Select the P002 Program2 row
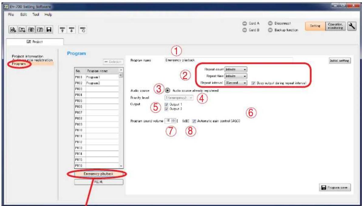This screenshot has height=206, width=362. (x=97, y=83)
